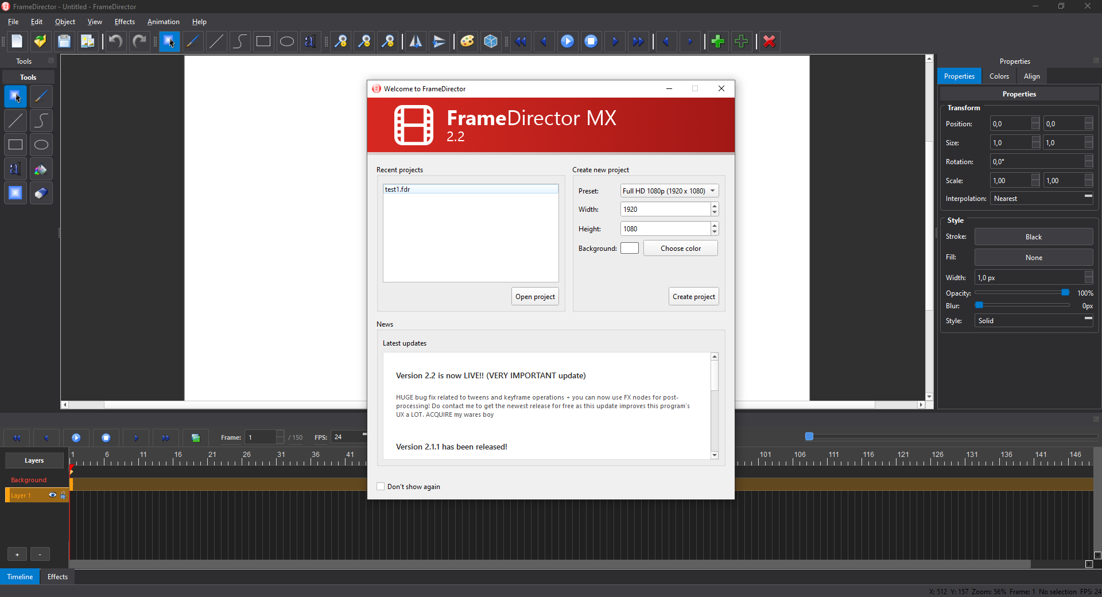
Task: Click the Choose color button
Action: point(681,248)
